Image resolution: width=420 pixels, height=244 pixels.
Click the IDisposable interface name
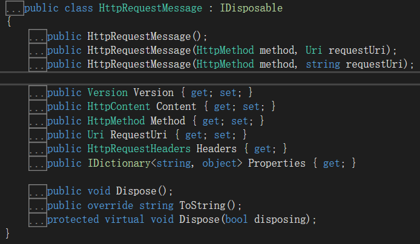(251, 8)
